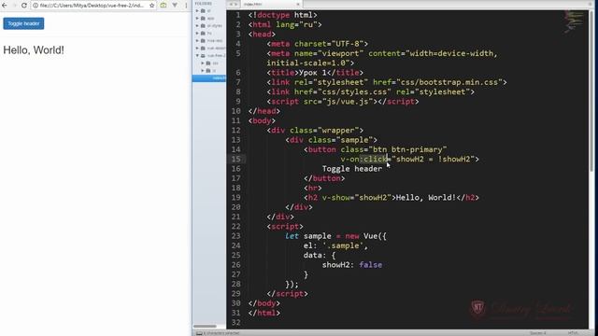Click the closing body tag on line 30
This screenshot has height=336, width=598.
263,303
